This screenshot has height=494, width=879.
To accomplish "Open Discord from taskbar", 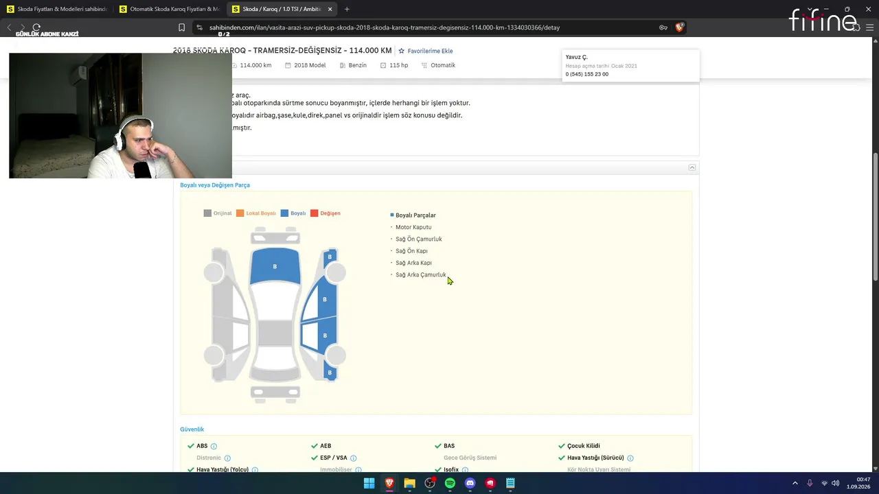I will (x=470, y=483).
